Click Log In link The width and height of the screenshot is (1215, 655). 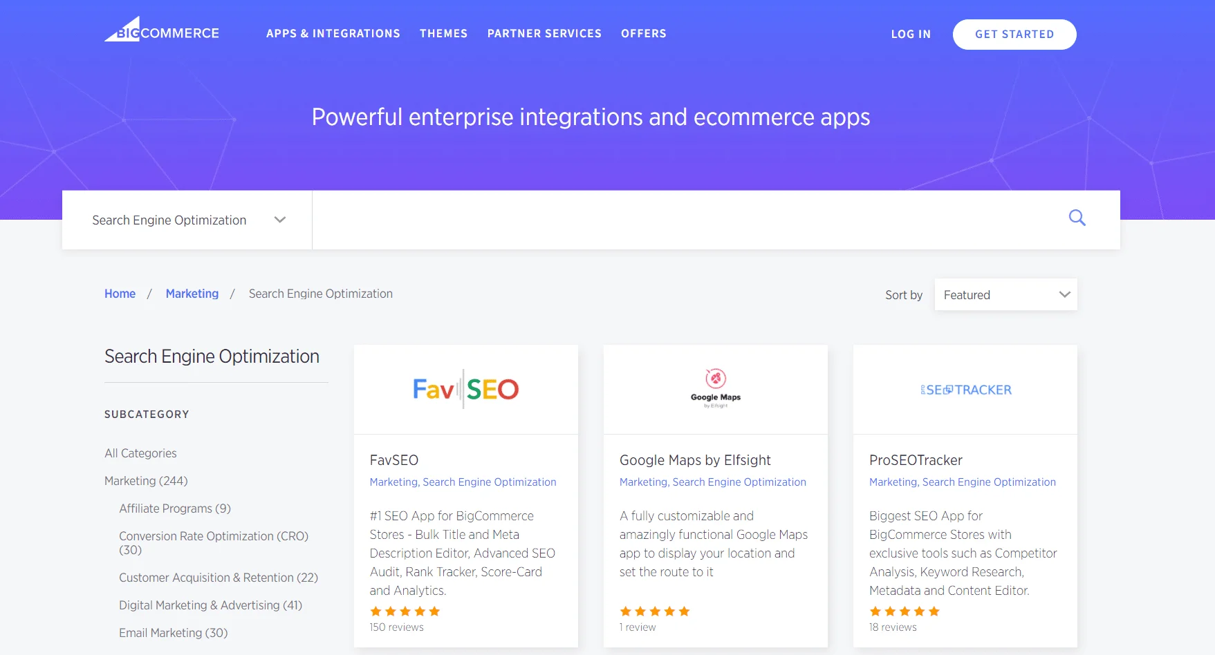click(911, 34)
